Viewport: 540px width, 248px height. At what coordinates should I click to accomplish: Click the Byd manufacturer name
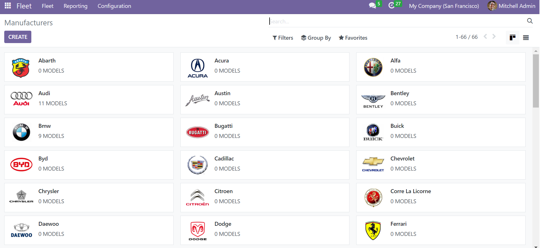43,158
